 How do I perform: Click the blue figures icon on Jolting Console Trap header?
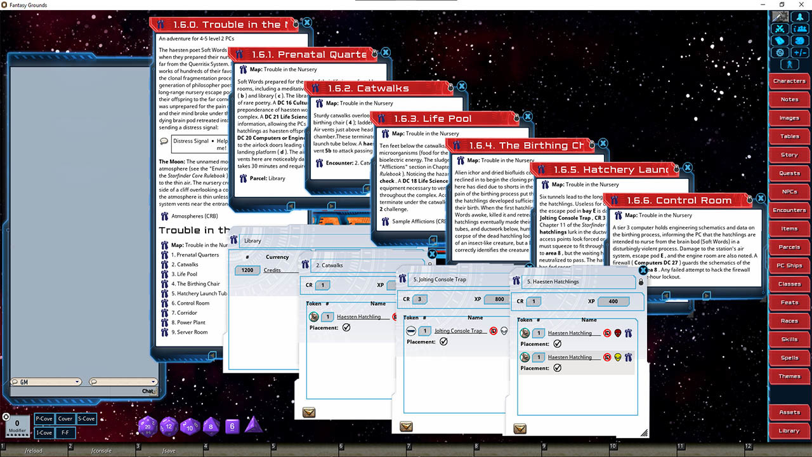coord(402,279)
